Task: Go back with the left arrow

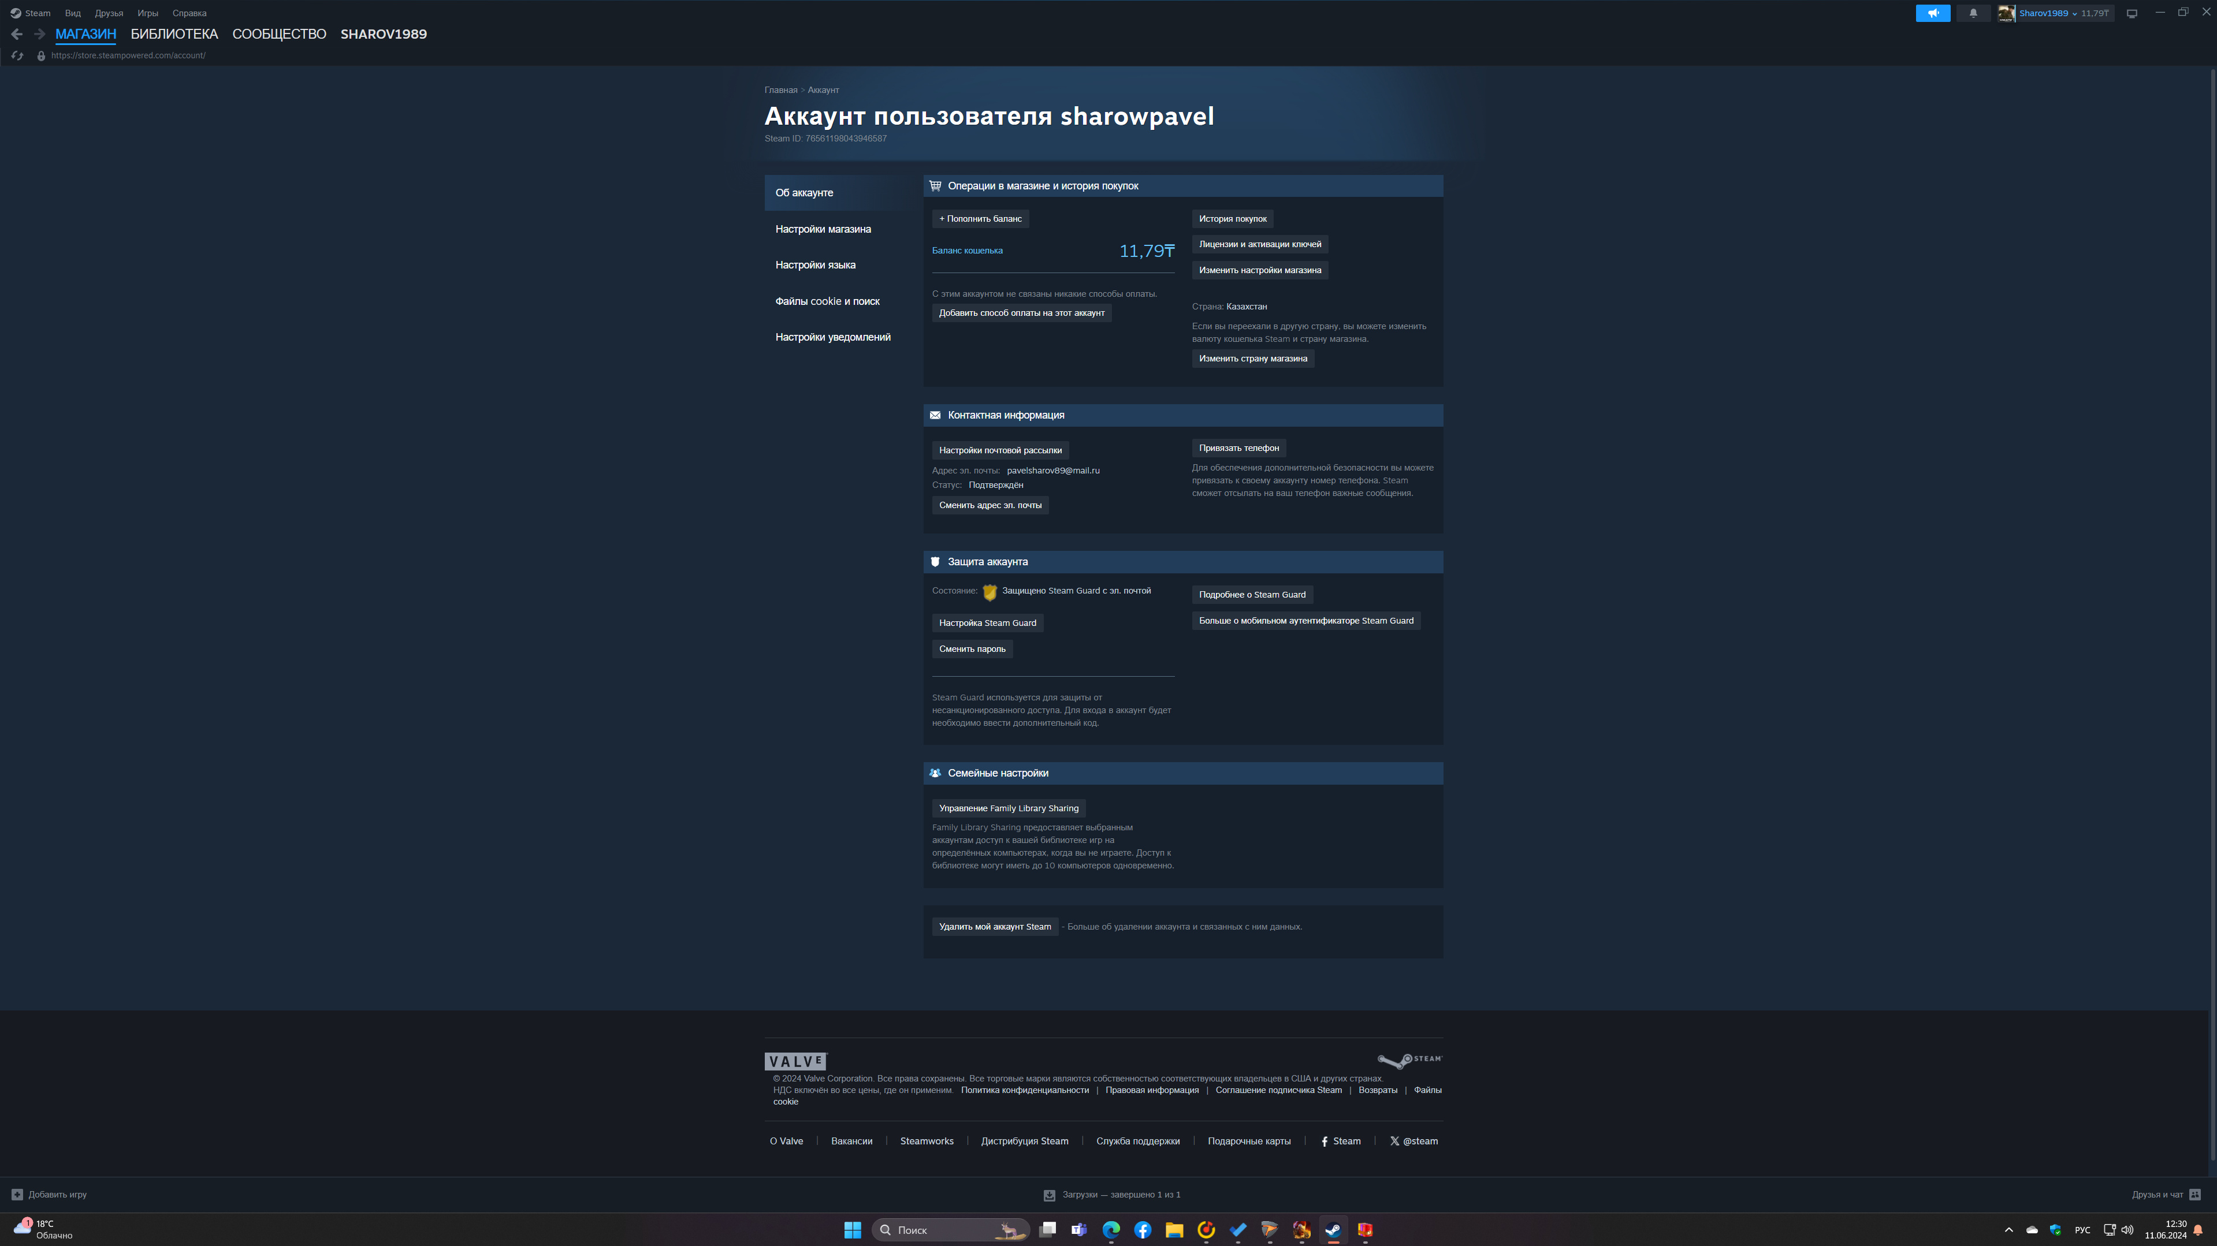Action: [x=16, y=35]
